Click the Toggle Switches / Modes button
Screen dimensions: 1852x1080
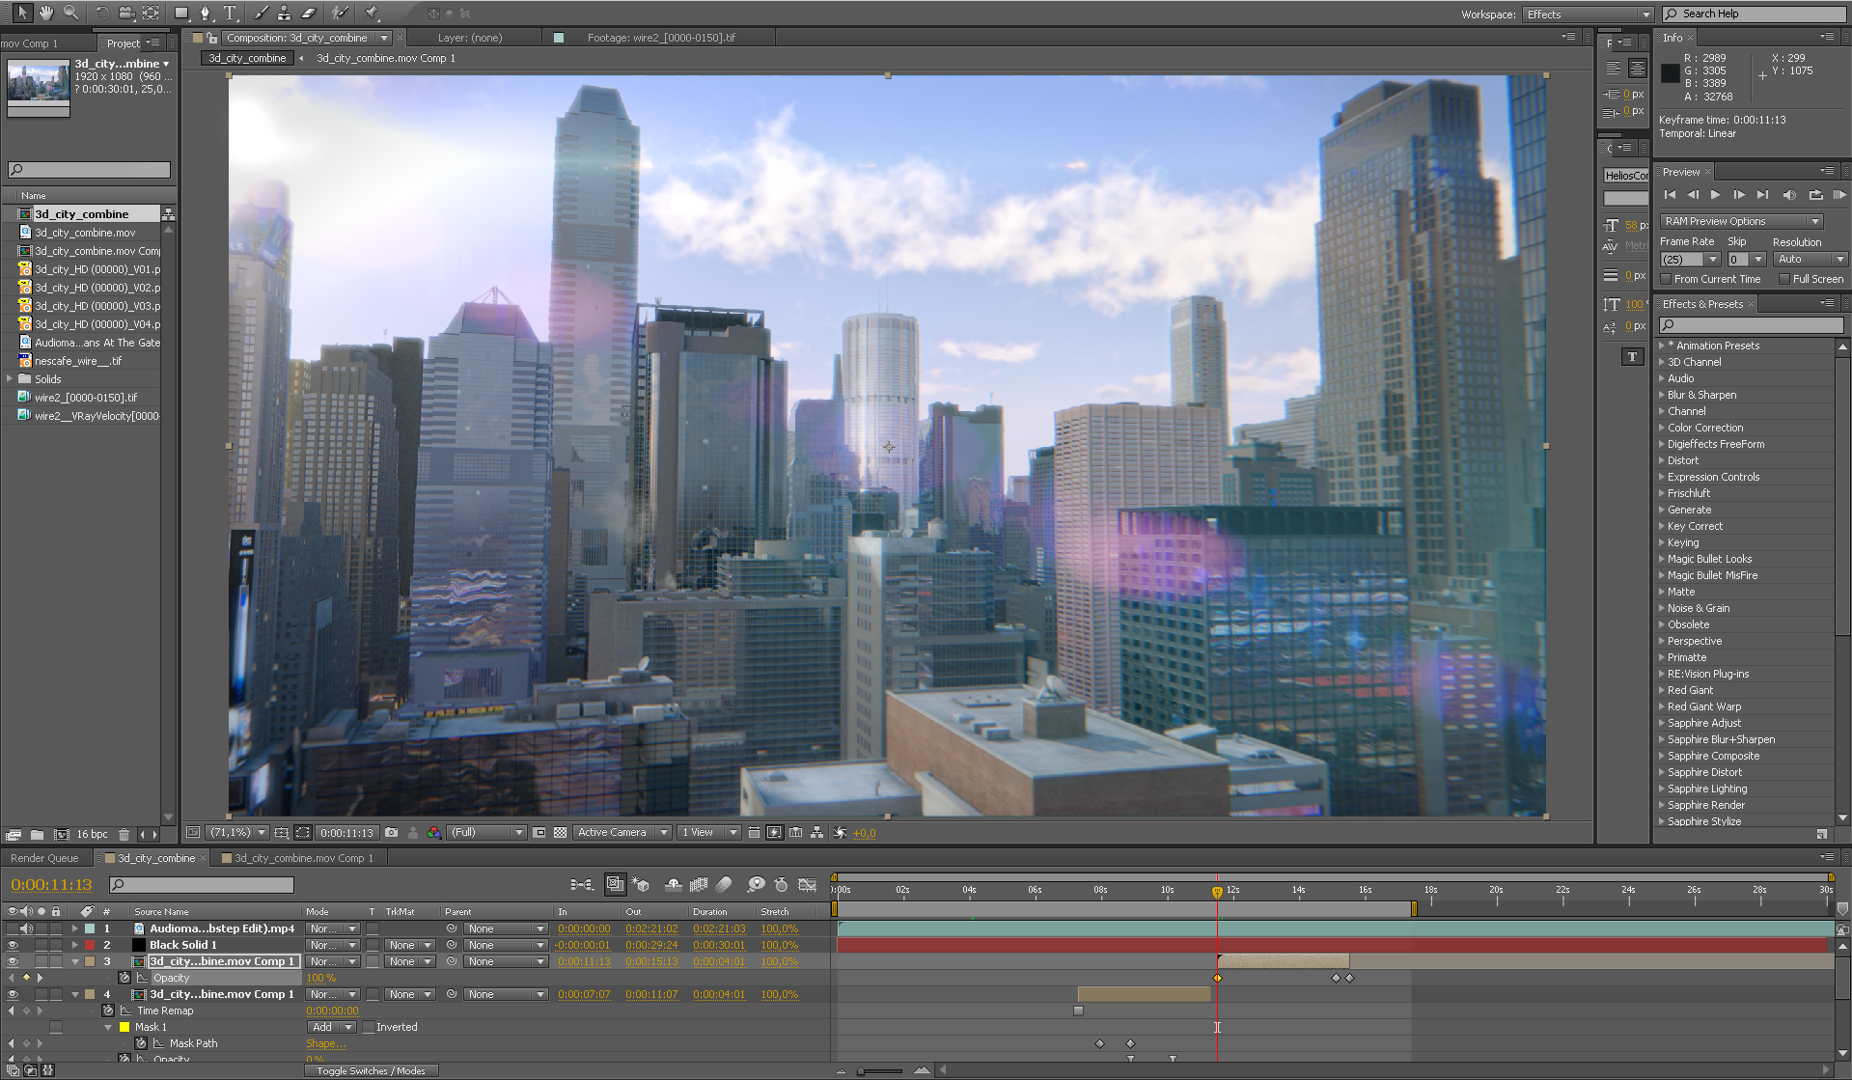(371, 1070)
